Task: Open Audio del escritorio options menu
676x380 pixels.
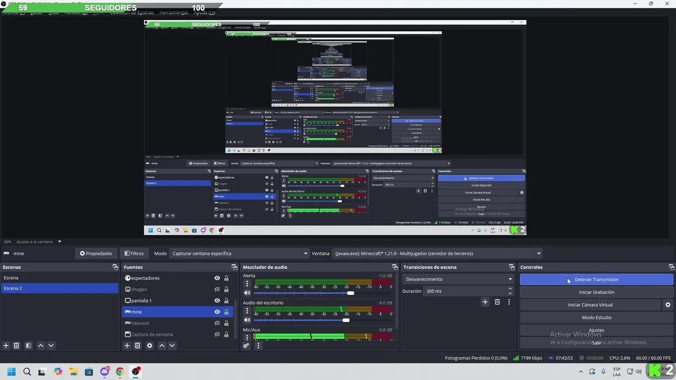Action: (x=247, y=310)
